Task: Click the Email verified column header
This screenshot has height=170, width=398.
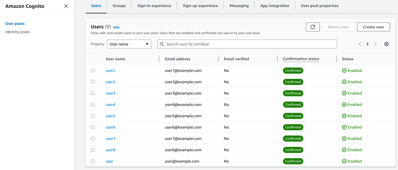Action: [236, 59]
